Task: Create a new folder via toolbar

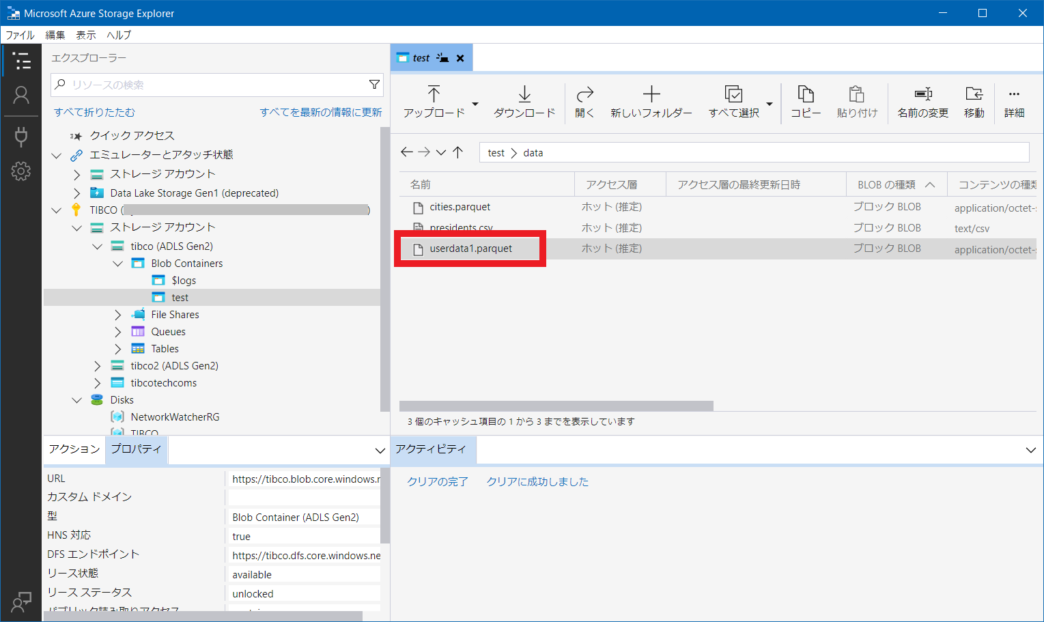Action: click(651, 102)
